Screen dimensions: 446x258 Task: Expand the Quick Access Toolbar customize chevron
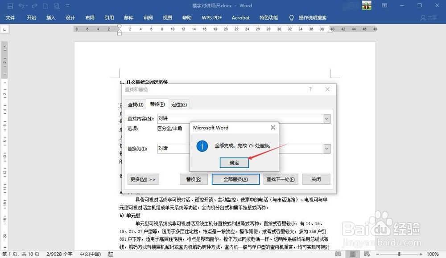click(x=68, y=6)
